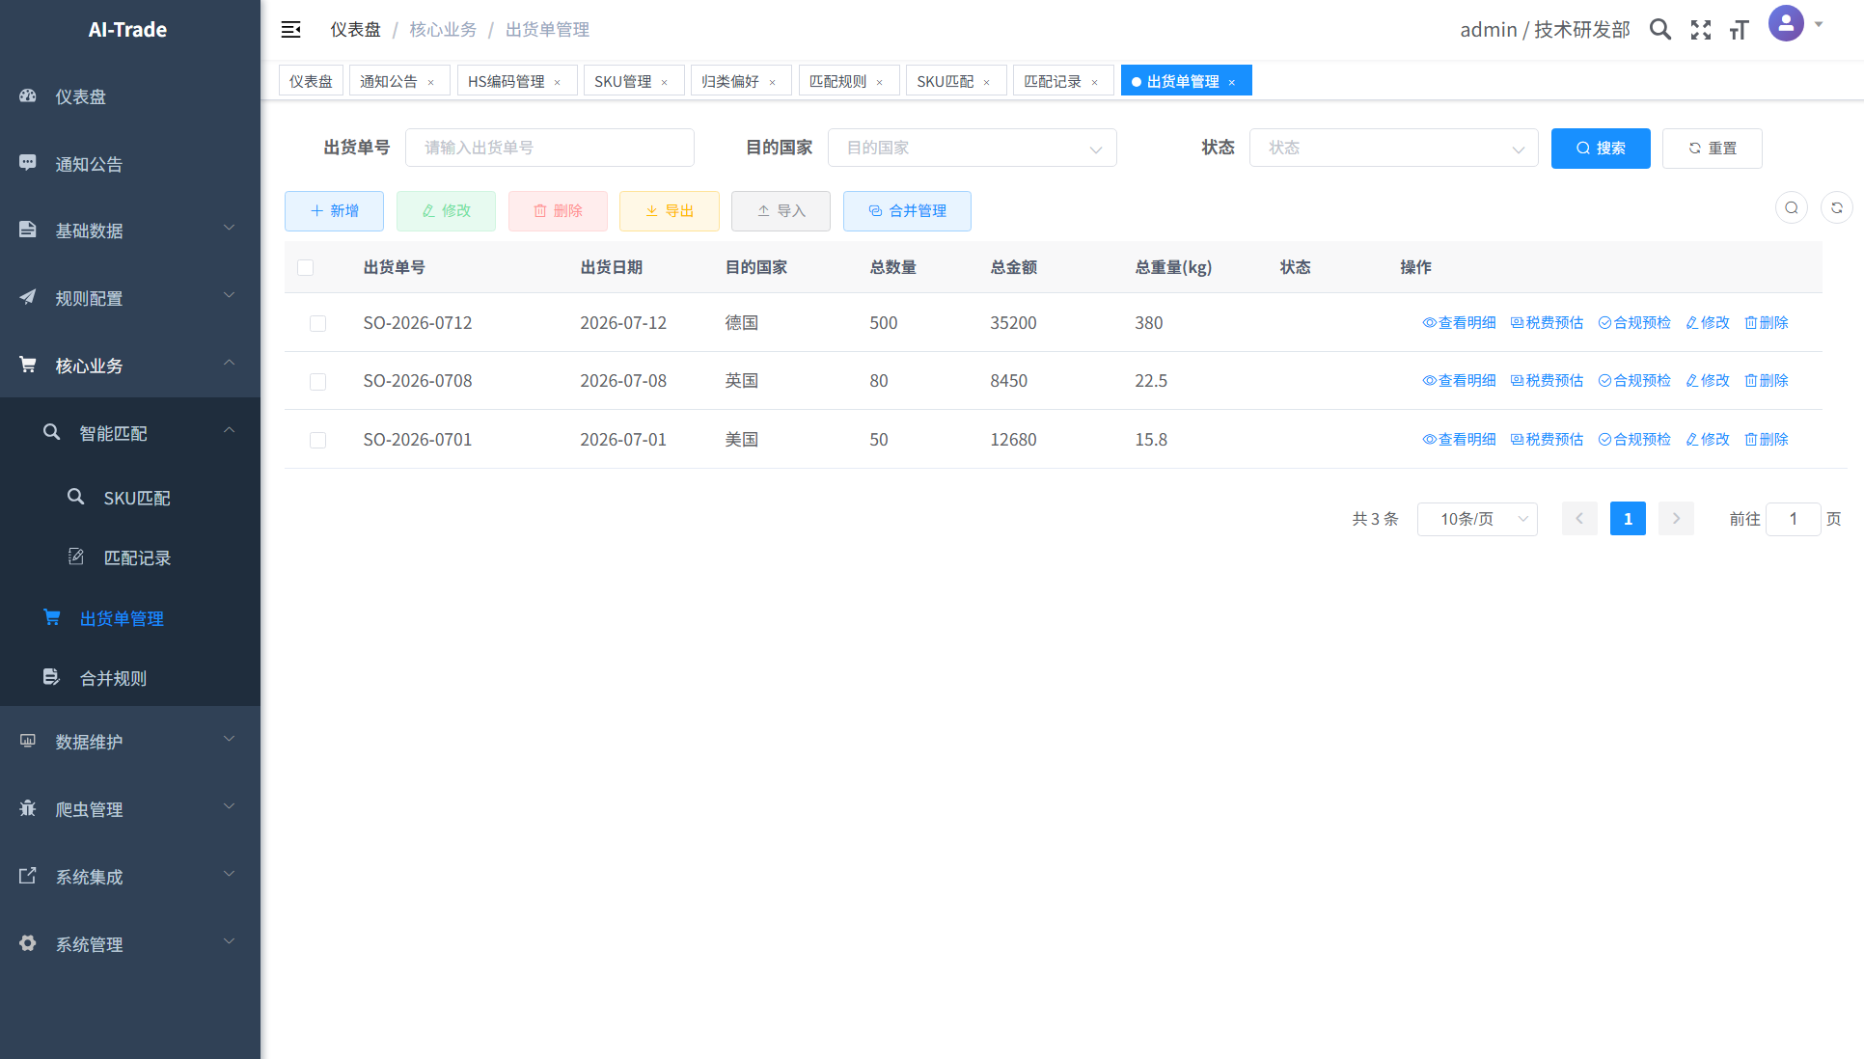Click the go-to page number input
The width and height of the screenshot is (1864, 1059).
click(x=1793, y=519)
